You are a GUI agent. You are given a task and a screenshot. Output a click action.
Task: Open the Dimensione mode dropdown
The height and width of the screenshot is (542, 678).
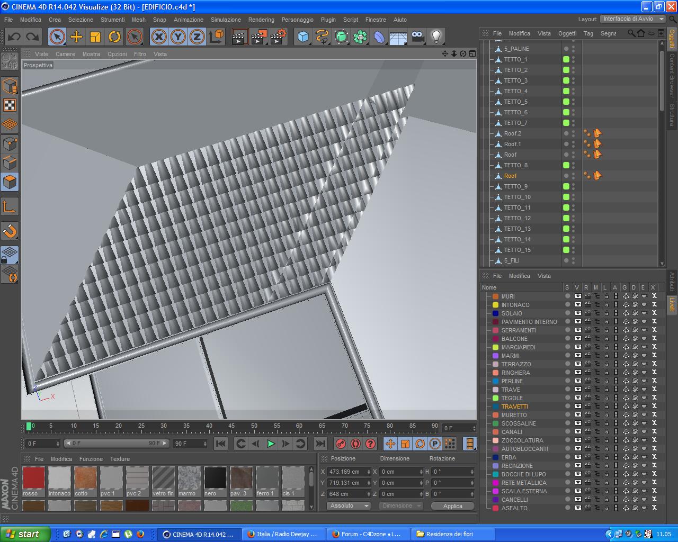401,506
